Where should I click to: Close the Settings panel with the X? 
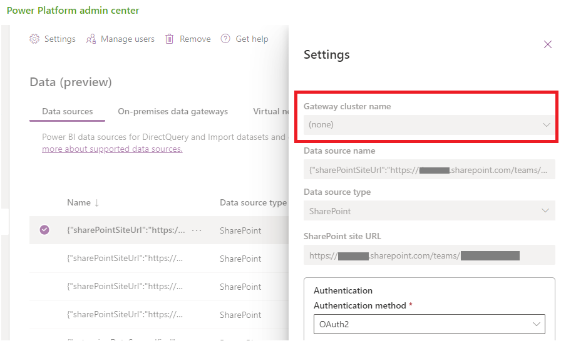coord(548,44)
